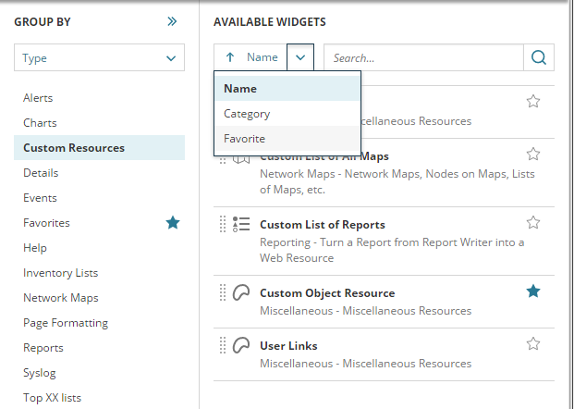The height and width of the screenshot is (409, 574).
Task: Open the Top XX lists group
Action: pos(52,398)
